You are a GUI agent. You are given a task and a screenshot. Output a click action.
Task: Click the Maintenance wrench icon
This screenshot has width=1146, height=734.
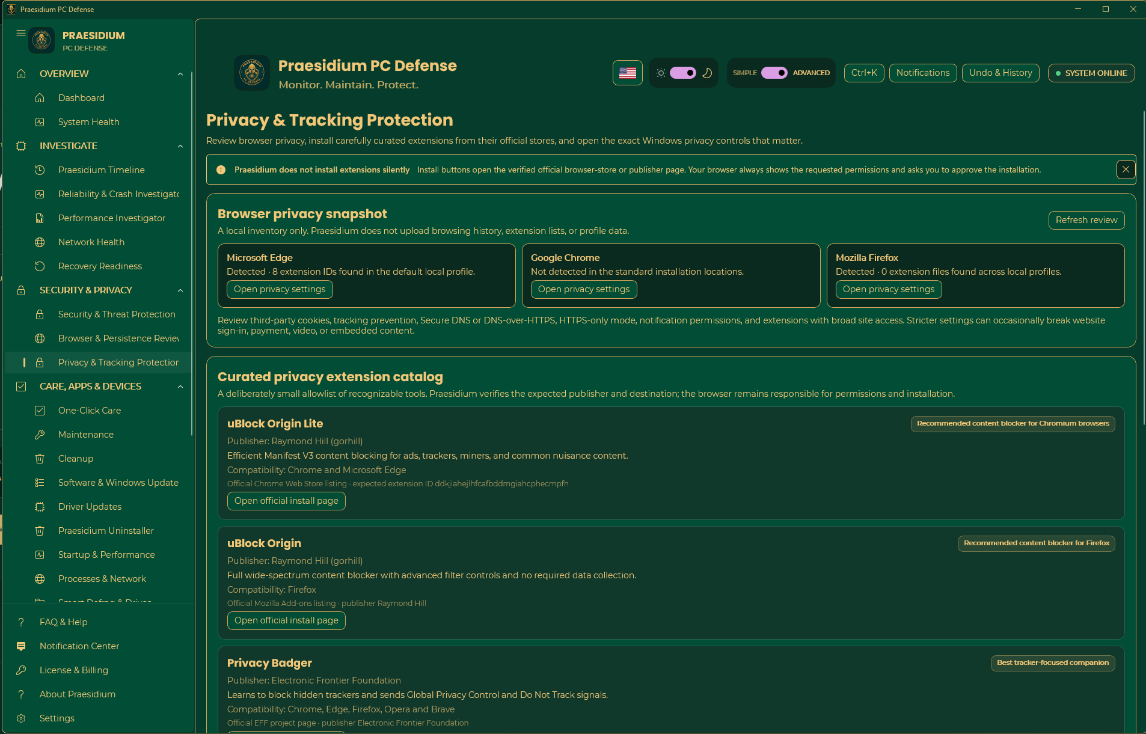[x=40, y=435]
